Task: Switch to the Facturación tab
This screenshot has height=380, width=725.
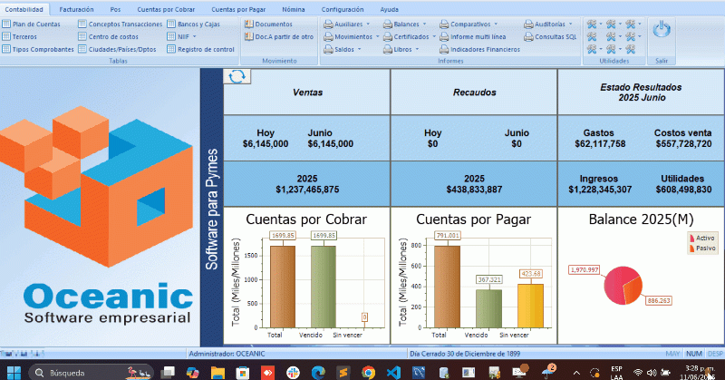Action: click(x=76, y=8)
